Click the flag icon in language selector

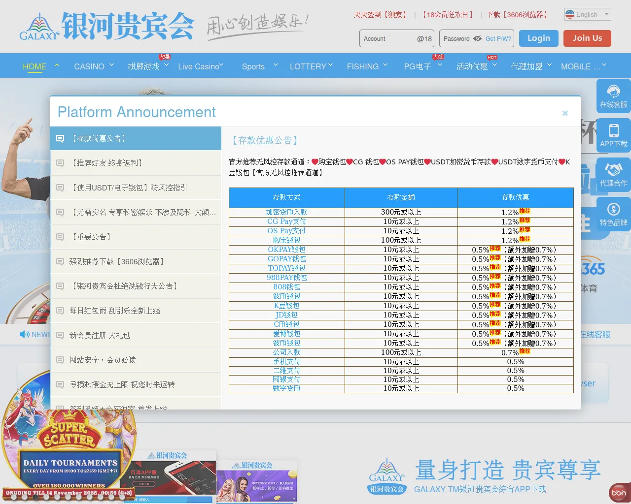570,14
